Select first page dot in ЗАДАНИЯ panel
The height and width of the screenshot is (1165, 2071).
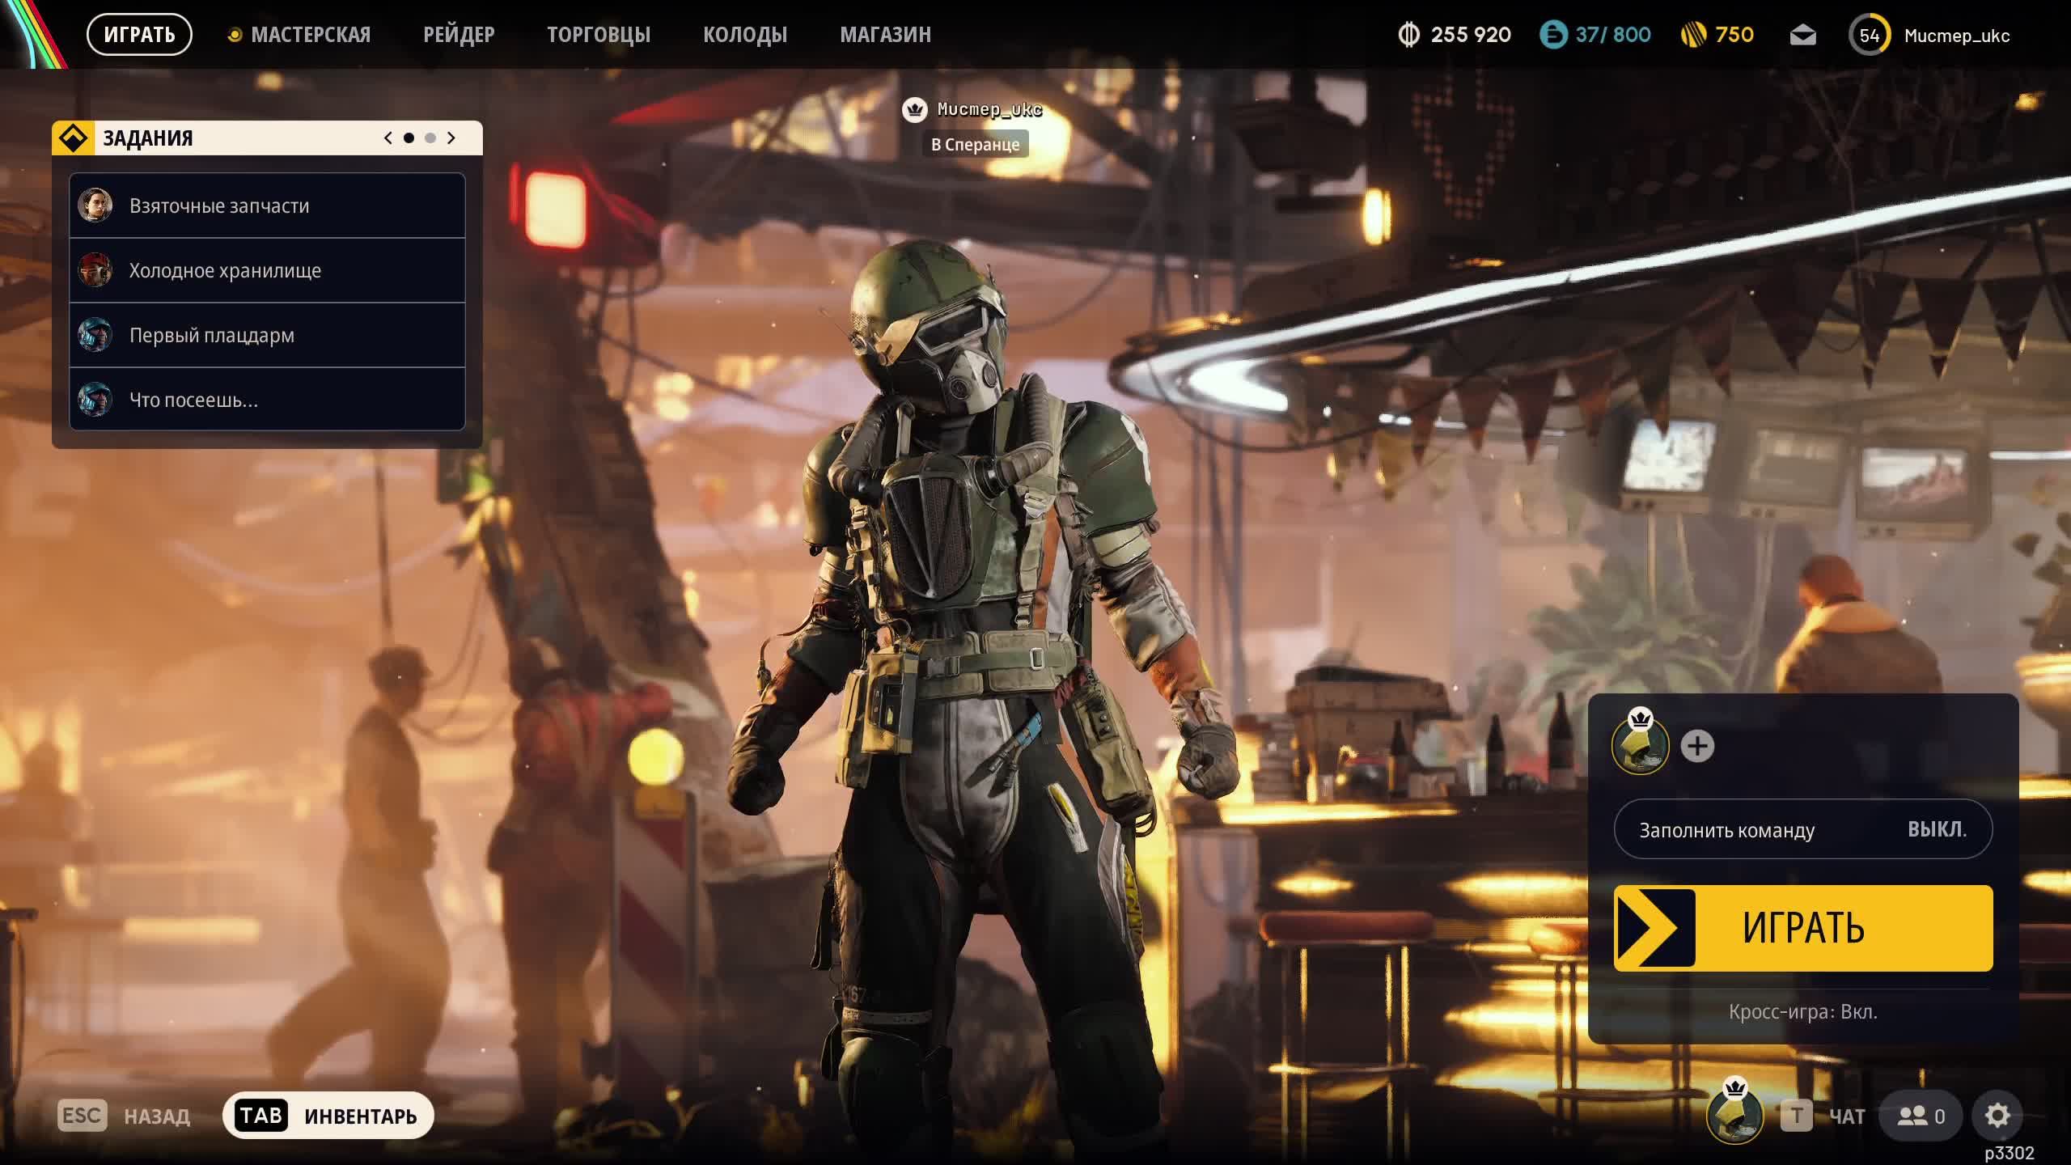click(x=409, y=138)
